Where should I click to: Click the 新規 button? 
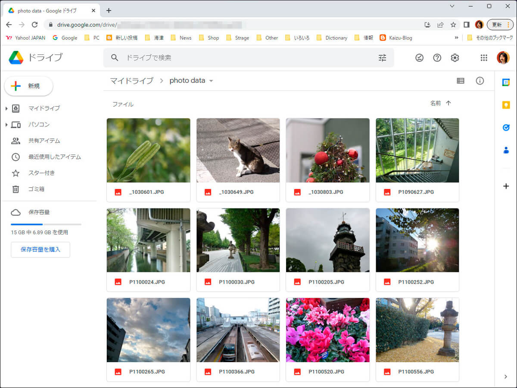[x=29, y=86]
